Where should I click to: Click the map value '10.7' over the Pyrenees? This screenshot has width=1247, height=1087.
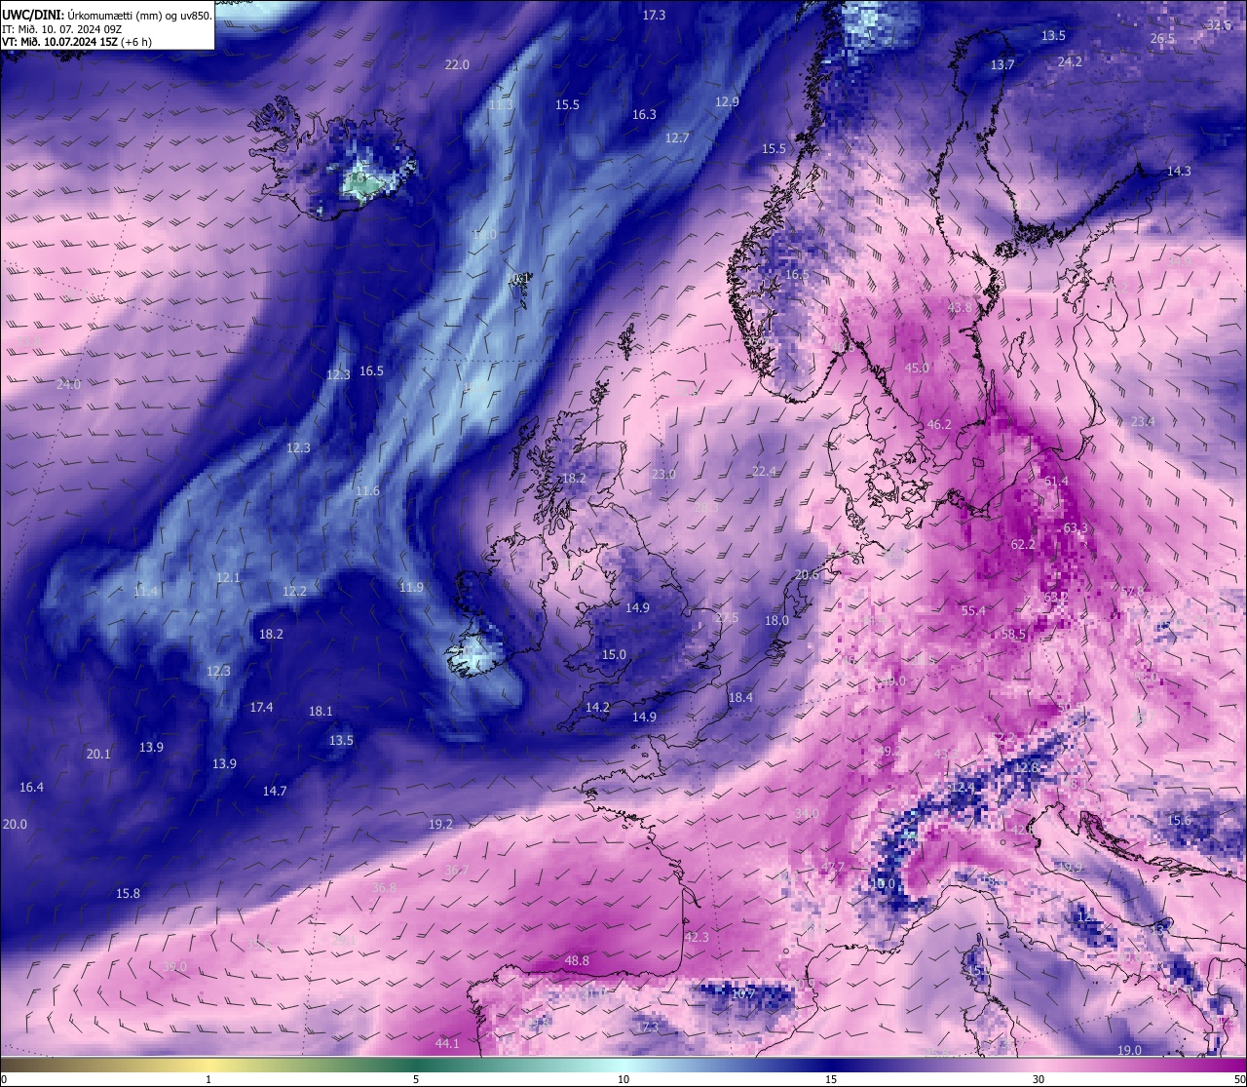pyautogui.click(x=743, y=994)
